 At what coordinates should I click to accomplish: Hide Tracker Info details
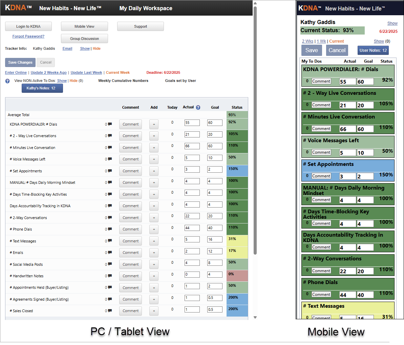97,48
